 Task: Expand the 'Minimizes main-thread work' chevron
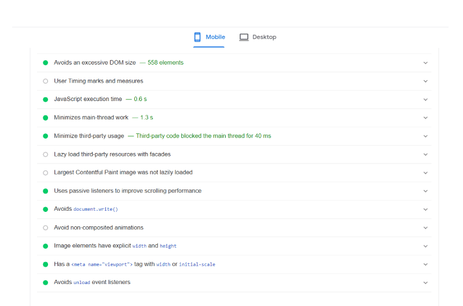(425, 118)
